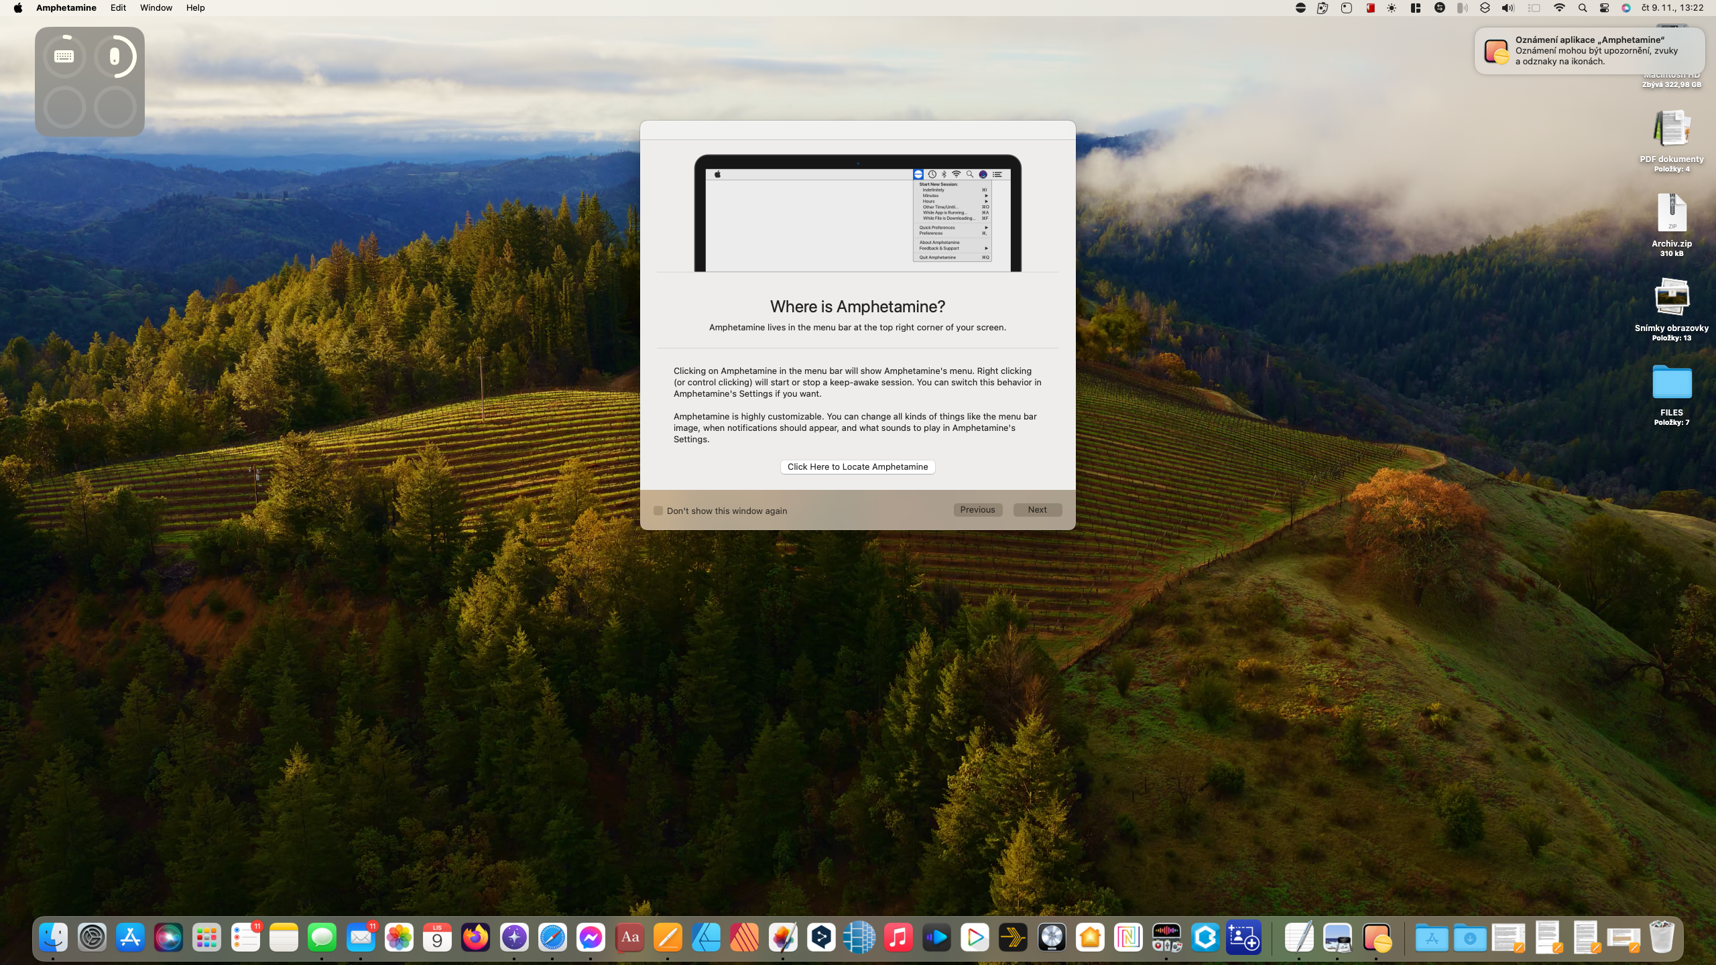The width and height of the screenshot is (1716, 965).
Task: Open the Amphetamine app in the Dock
Action: coord(1376,938)
